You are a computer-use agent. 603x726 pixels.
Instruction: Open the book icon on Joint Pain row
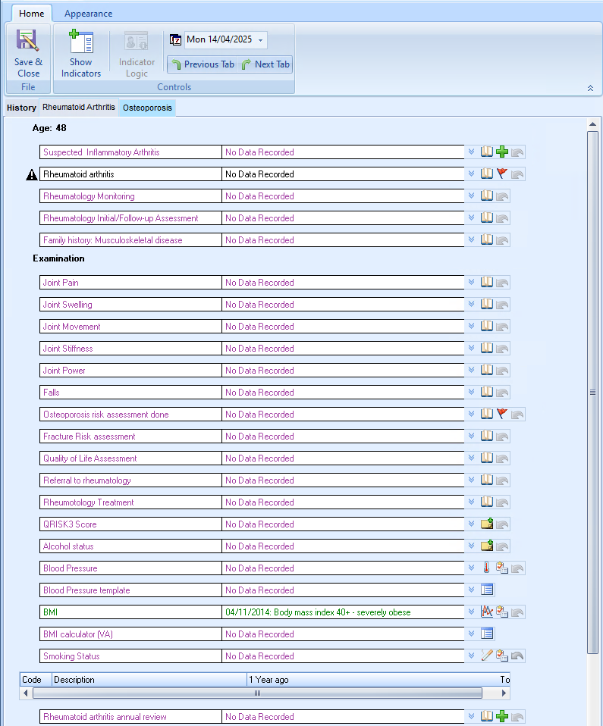pyautogui.click(x=487, y=283)
